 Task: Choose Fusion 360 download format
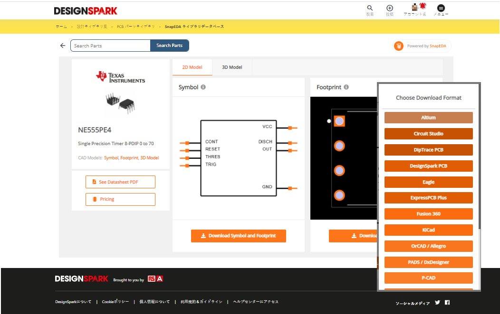[428, 214]
